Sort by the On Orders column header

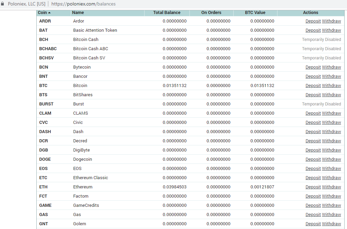pyautogui.click(x=211, y=13)
